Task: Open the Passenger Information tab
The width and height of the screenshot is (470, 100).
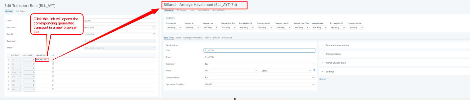Action: [x=193, y=38]
